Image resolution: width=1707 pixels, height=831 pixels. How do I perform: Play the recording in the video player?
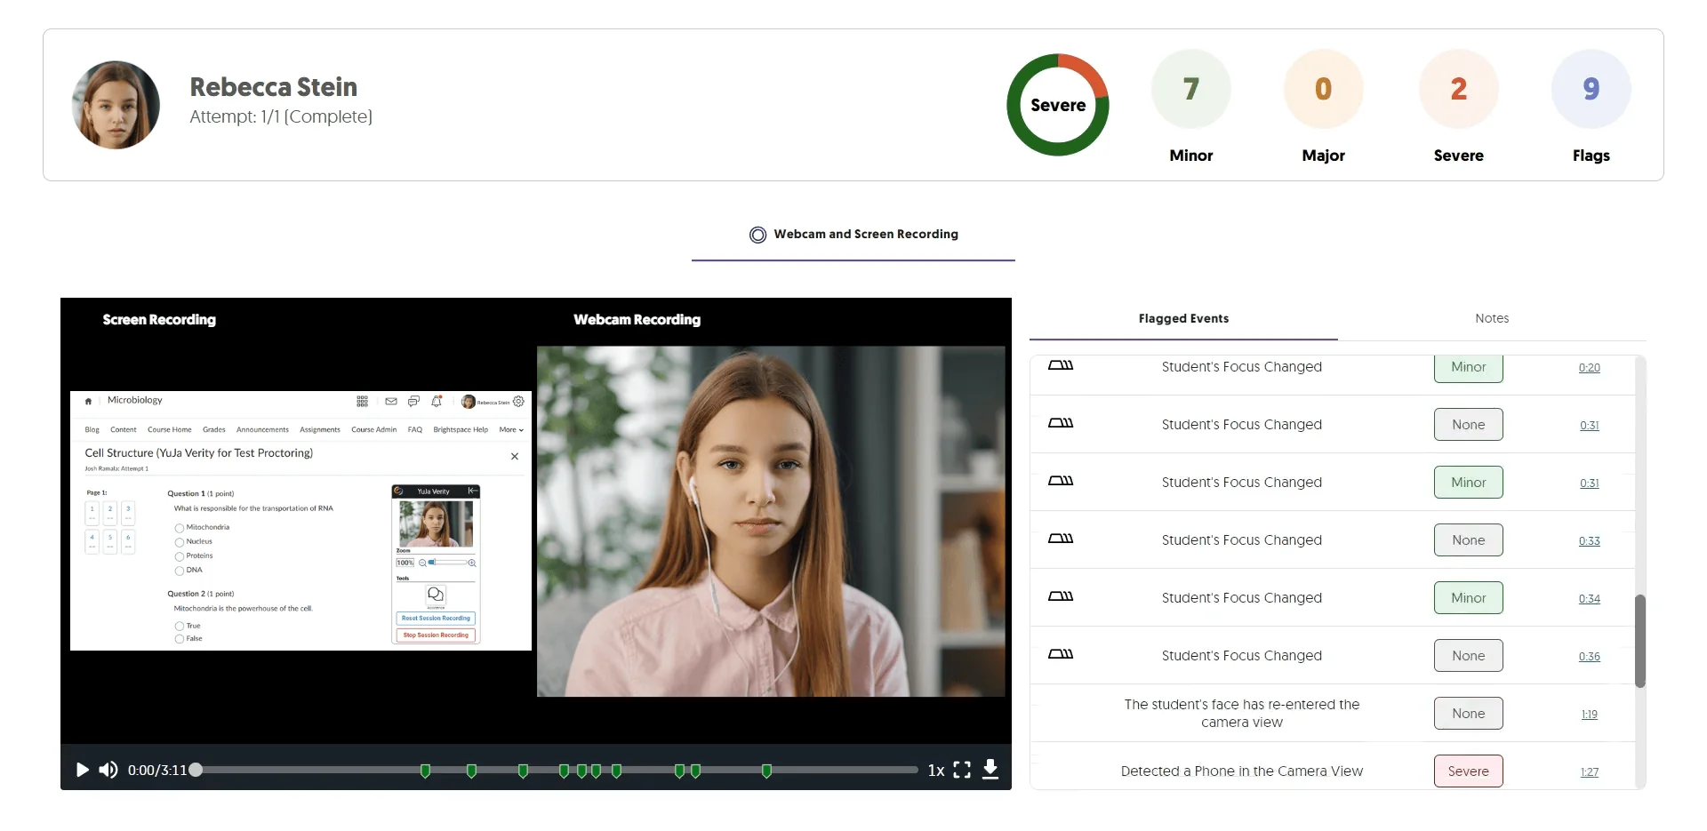[x=82, y=770]
